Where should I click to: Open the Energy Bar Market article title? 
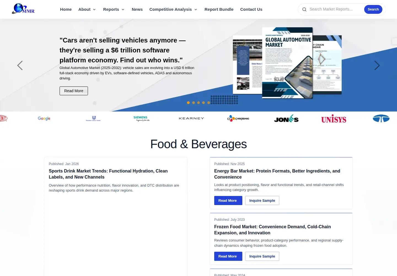(x=277, y=174)
